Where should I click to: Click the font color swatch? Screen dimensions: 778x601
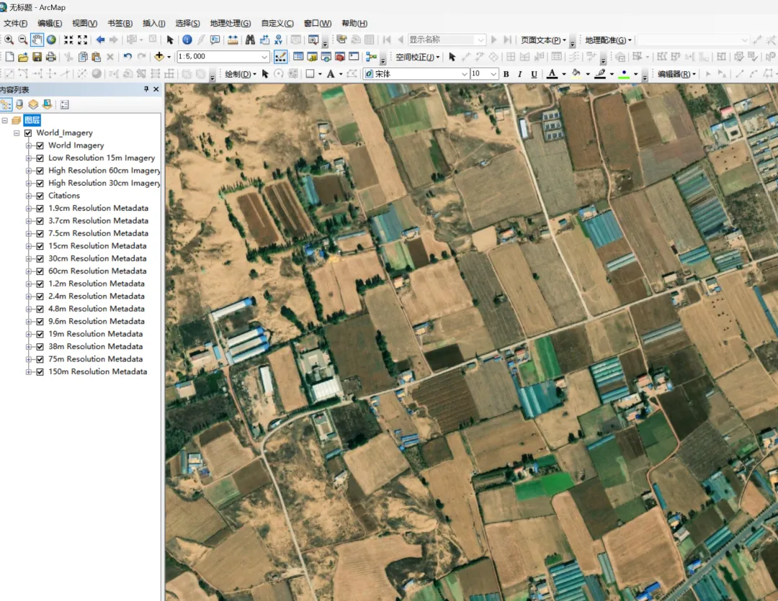coord(552,74)
